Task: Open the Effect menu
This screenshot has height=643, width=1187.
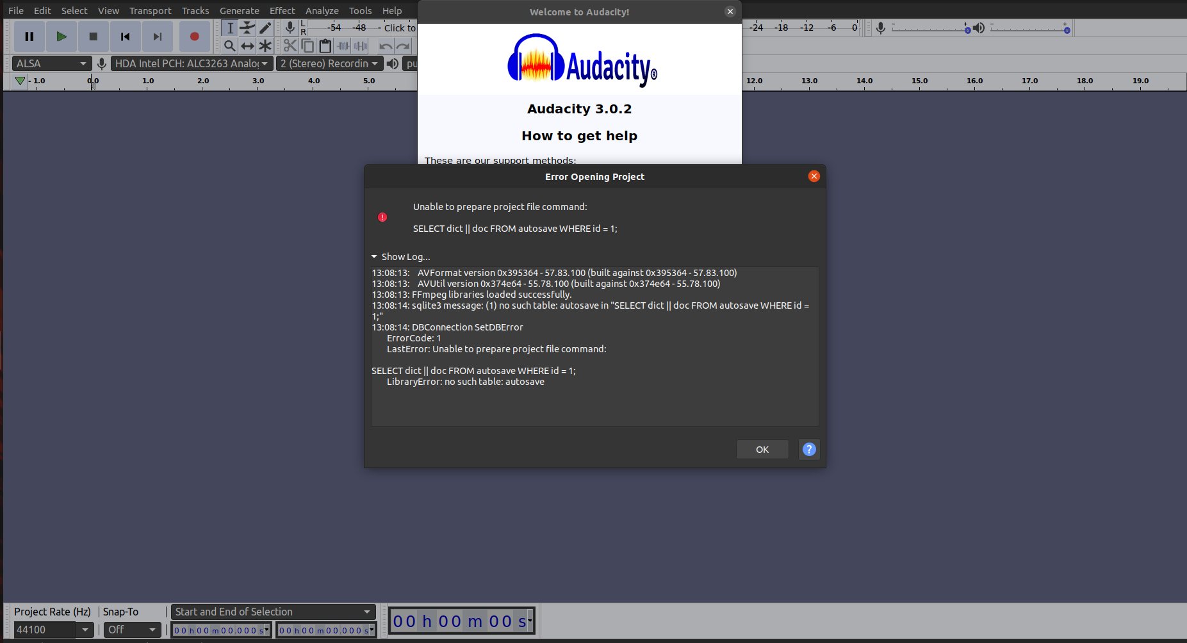Action: click(x=282, y=11)
